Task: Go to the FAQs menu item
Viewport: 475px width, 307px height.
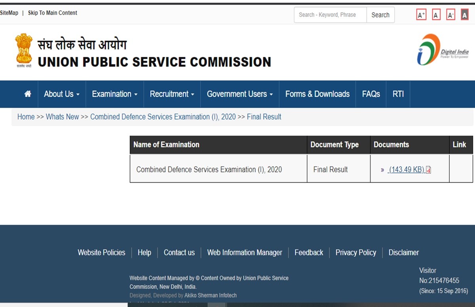Action: click(371, 94)
